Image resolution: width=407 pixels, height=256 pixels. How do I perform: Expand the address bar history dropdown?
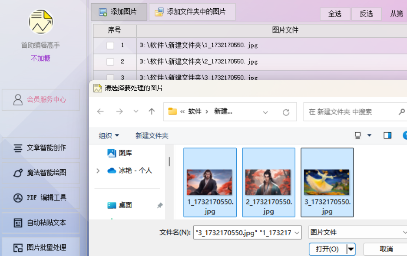tap(265, 112)
